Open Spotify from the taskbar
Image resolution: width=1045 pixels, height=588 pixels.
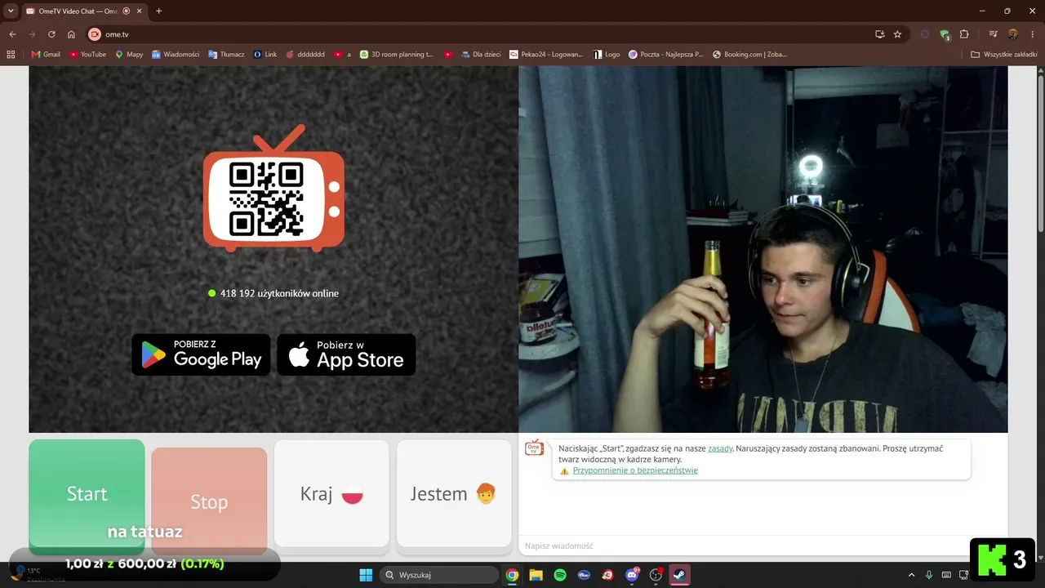pyautogui.click(x=560, y=575)
